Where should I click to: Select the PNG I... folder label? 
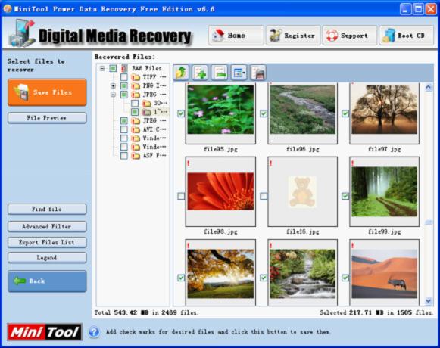pos(154,85)
